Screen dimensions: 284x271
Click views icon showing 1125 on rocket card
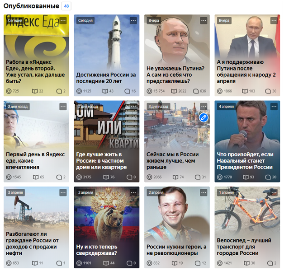(x=79, y=91)
